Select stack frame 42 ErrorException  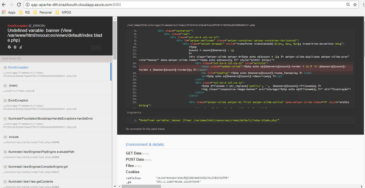(x=56, y=105)
